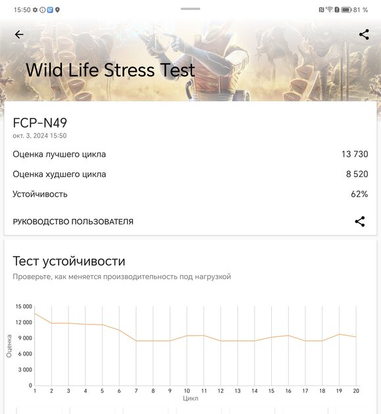381x414 pixels.
Task: Tap the 62% stability value
Action: [359, 194]
